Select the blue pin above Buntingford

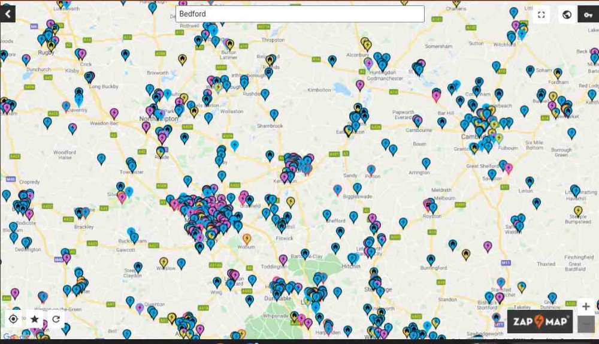(x=431, y=260)
